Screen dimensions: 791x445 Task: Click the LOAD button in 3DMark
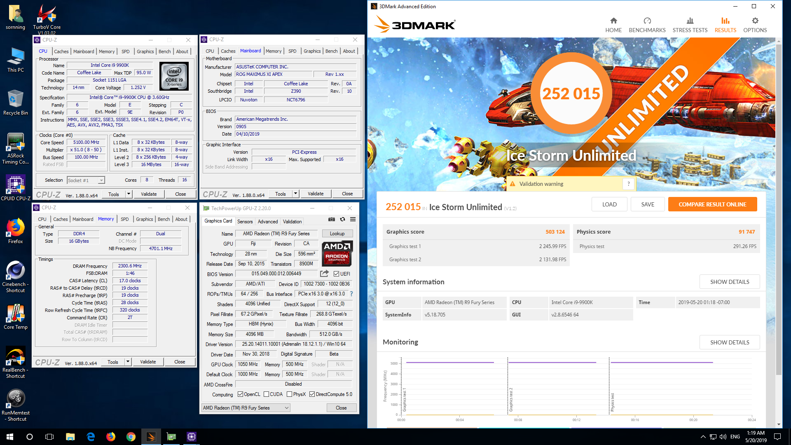609,204
